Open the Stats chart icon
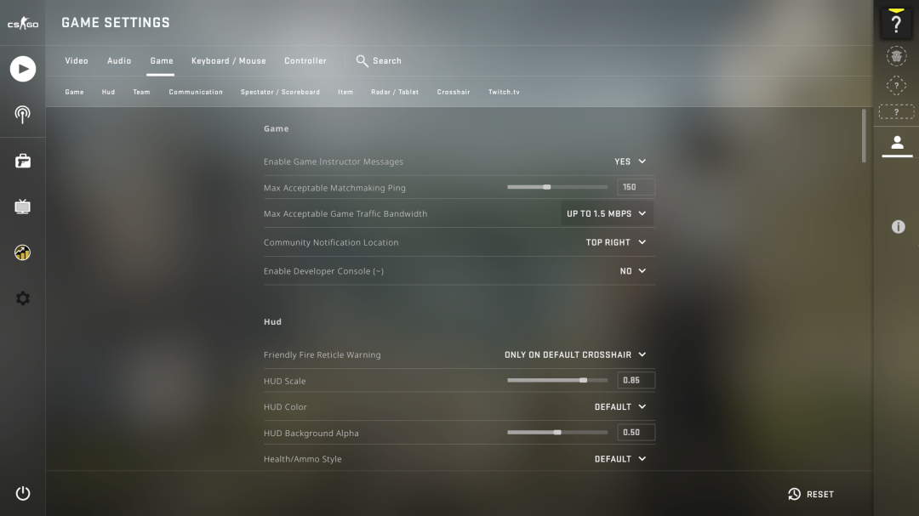The width and height of the screenshot is (919, 516). [x=23, y=252]
